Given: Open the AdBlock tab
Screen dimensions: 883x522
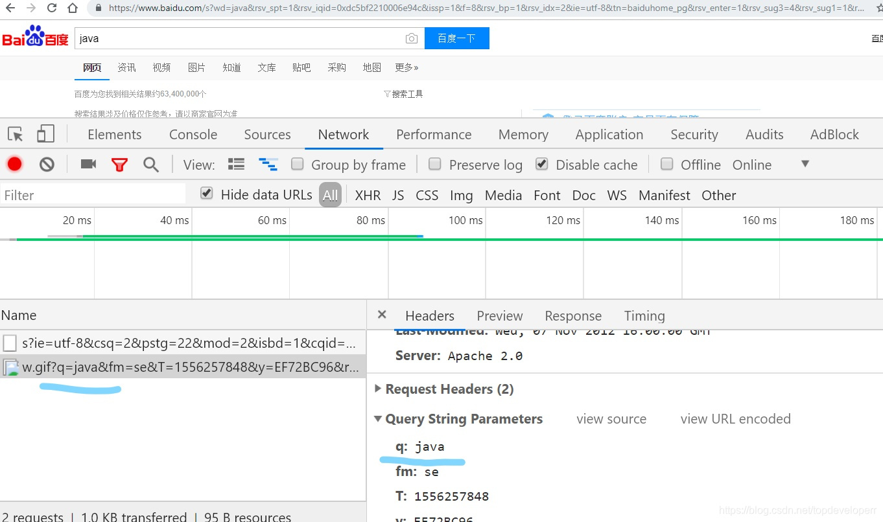Looking at the screenshot, I should pyautogui.click(x=834, y=135).
